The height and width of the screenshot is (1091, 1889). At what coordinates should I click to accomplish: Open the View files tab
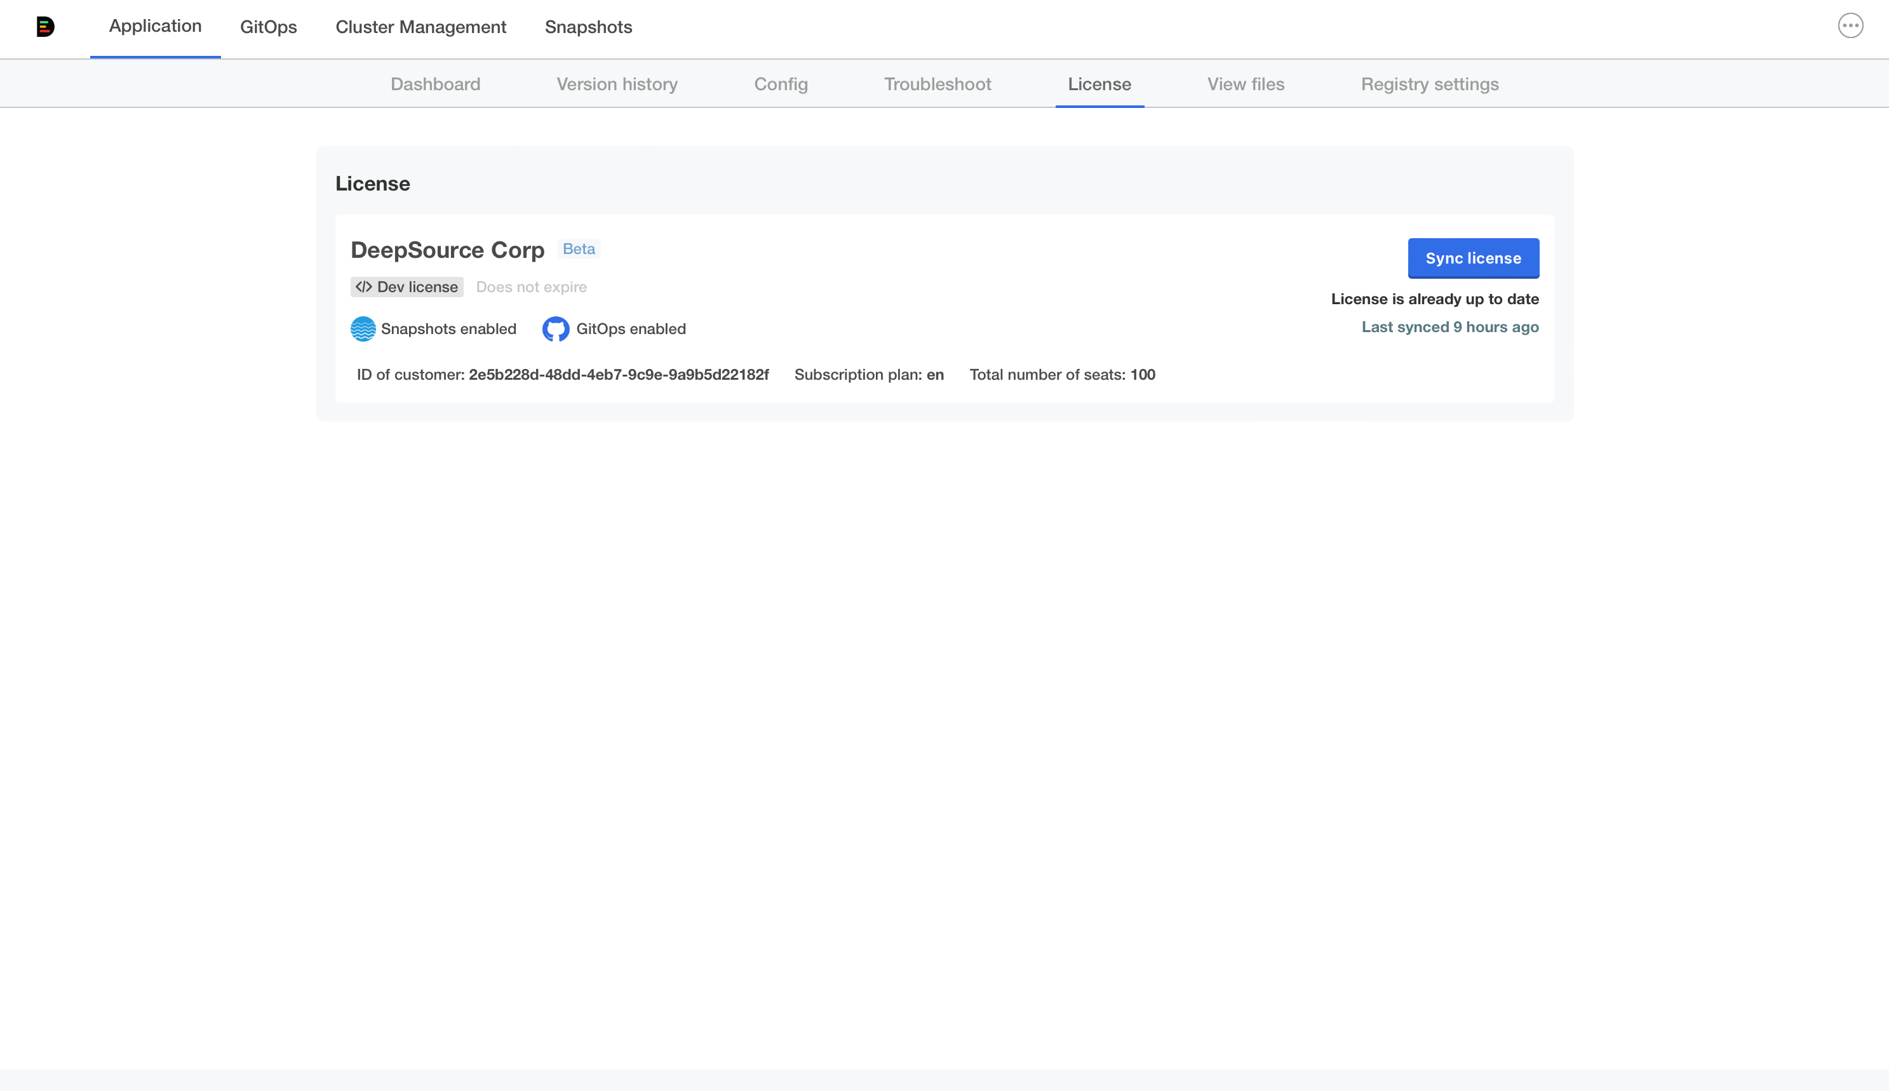[x=1246, y=84]
